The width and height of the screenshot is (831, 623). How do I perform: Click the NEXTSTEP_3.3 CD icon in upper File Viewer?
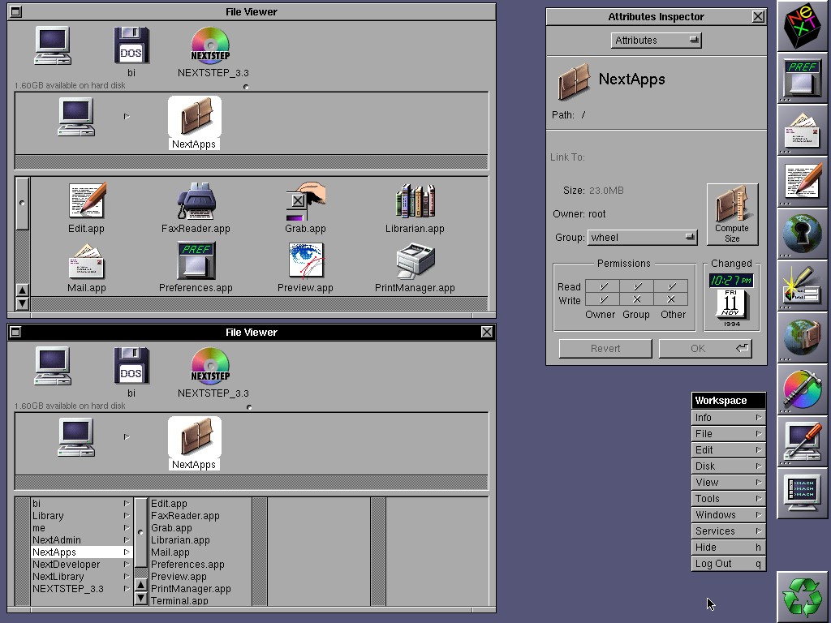[210, 45]
